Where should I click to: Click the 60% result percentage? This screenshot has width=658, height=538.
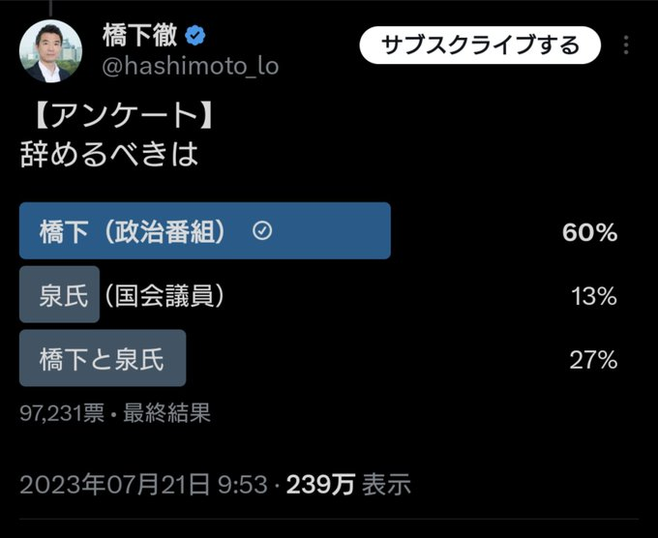pos(589,232)
